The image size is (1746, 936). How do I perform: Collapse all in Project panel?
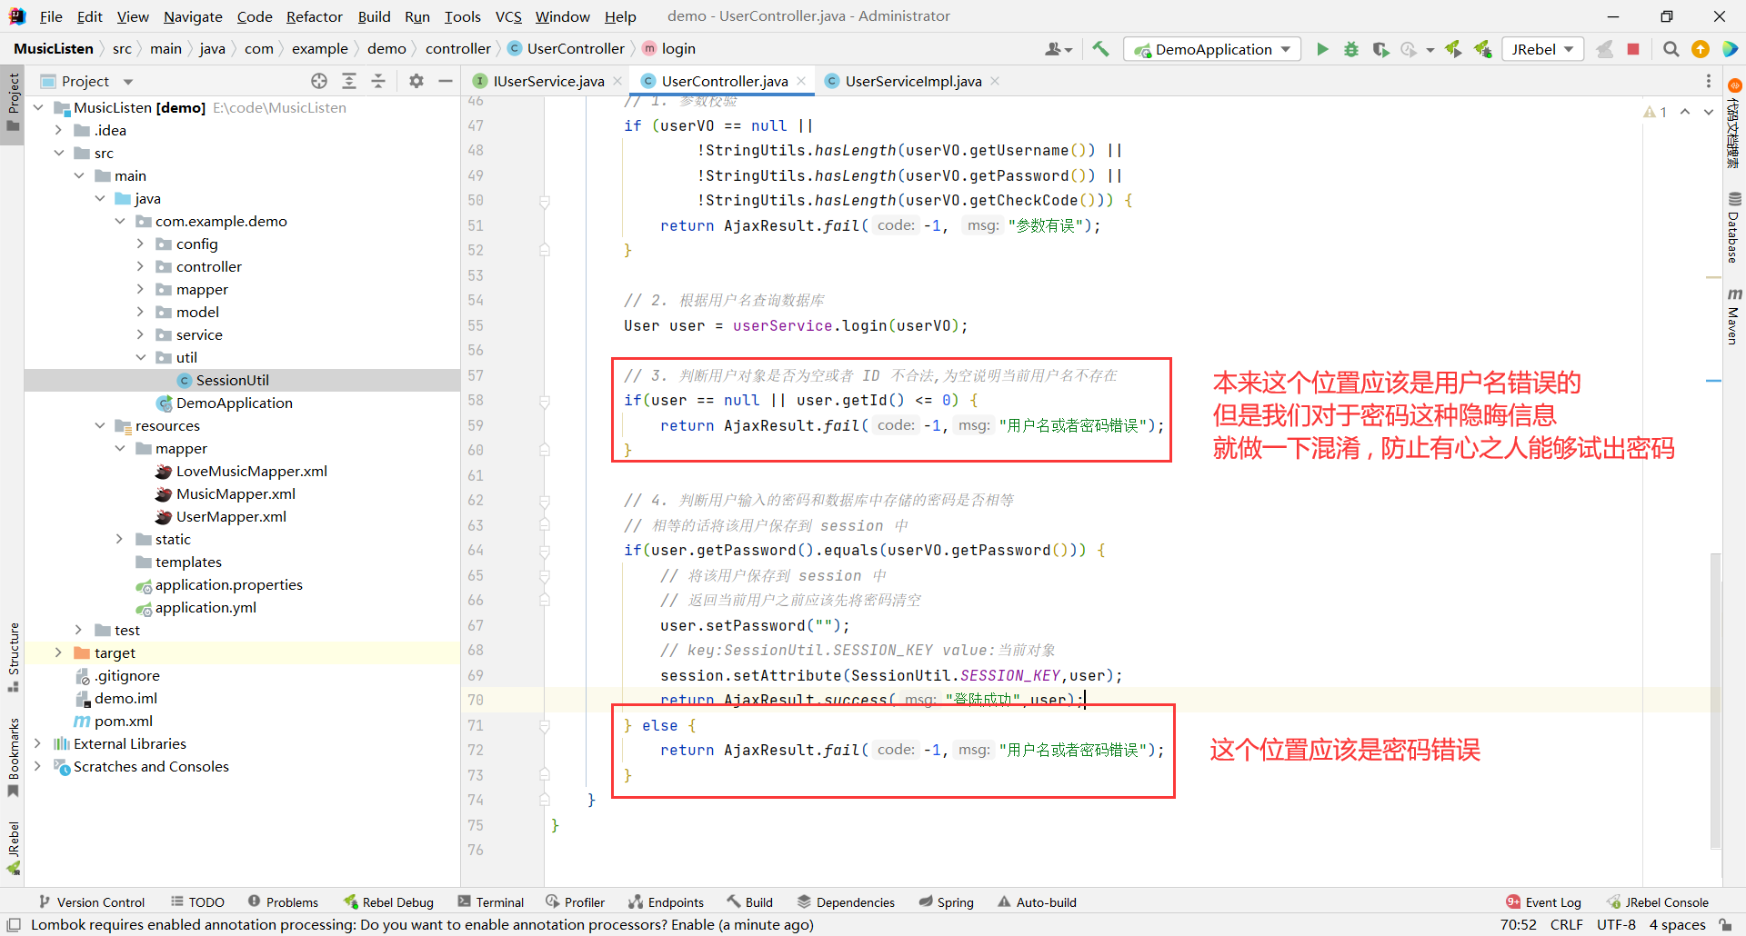click(378, 81)
